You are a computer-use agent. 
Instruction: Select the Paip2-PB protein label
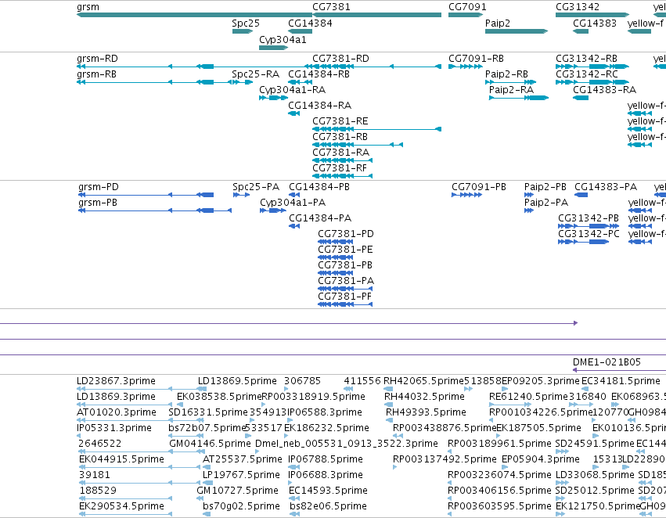545,187
